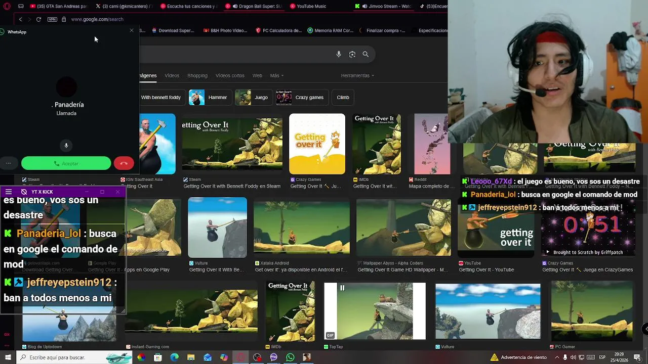Screen dimensions: 648x364
Task: Focus the Opera browser taskbar icon
Action: 240,357
